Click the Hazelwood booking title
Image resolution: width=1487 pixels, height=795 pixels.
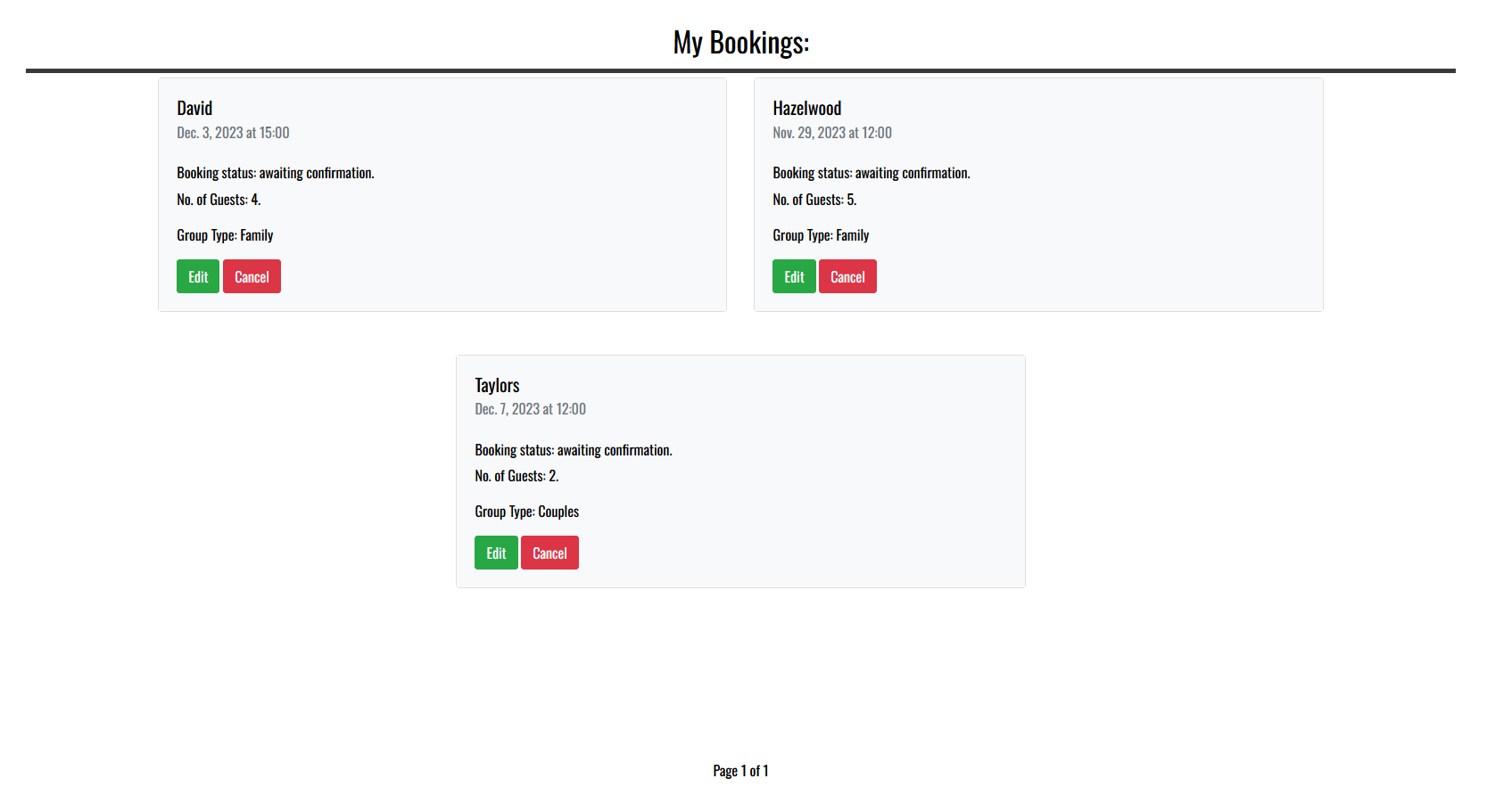pos(807,108)
